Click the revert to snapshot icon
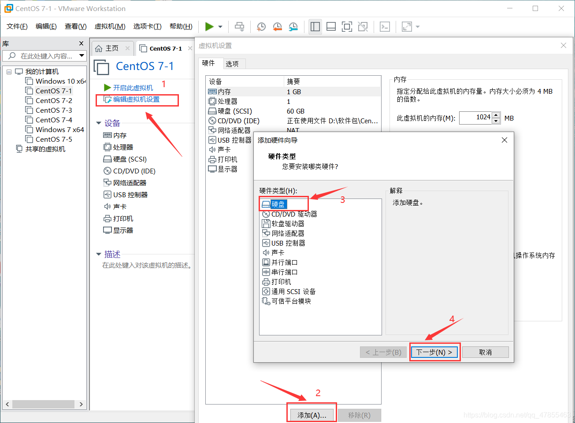The image size is (575, 423). tap(277, 27)
